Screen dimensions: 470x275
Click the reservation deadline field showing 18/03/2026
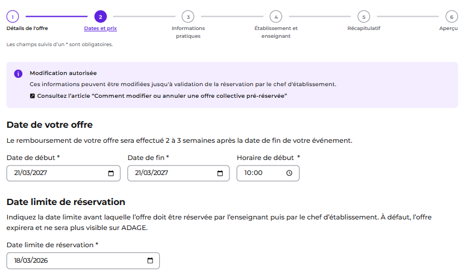(83, 261)
